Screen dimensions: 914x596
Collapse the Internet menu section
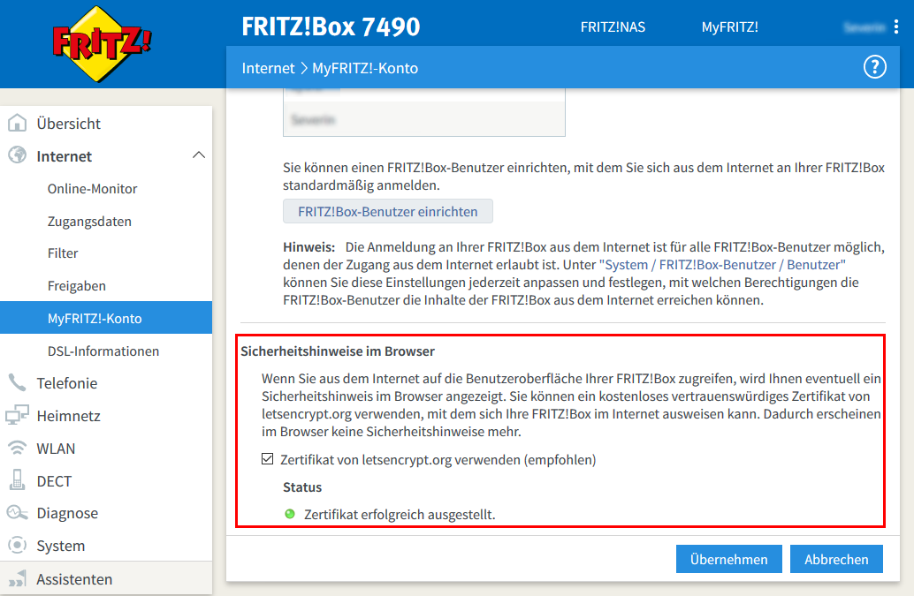click(199, 155)
